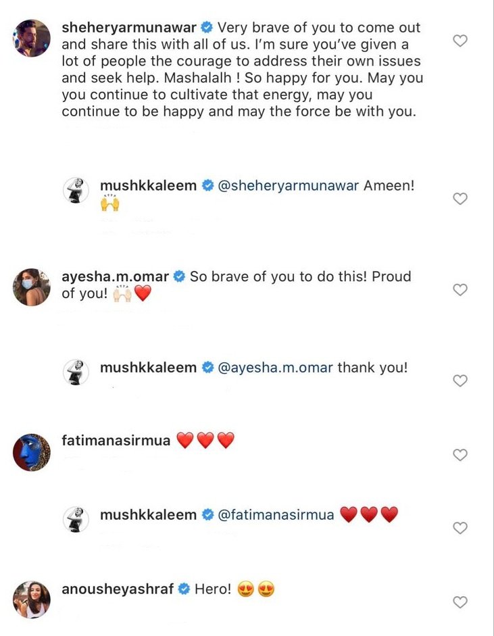This screenshot has height=636, width=494.
Task: Like mushkkaleem's "thank you!" reply
Action: tap(460, 381)
